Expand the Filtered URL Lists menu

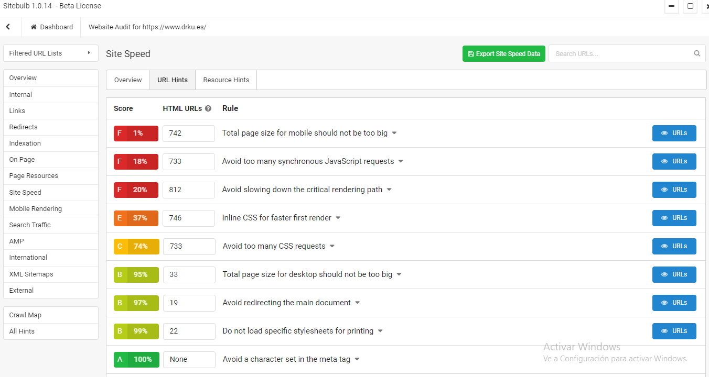pyautogui.click(x=51, y=53)
